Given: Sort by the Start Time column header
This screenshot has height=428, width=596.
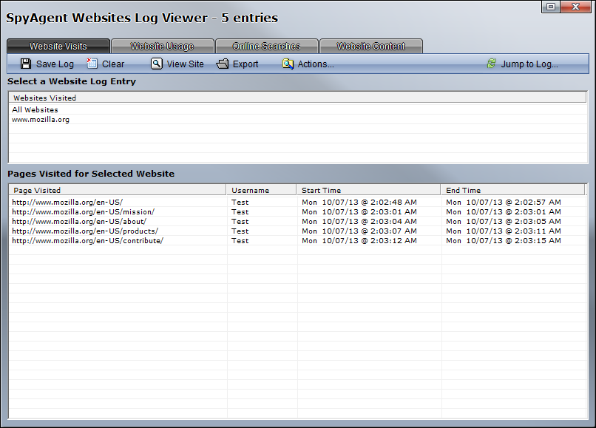Looking at the screenshot, I should point(368,190).
